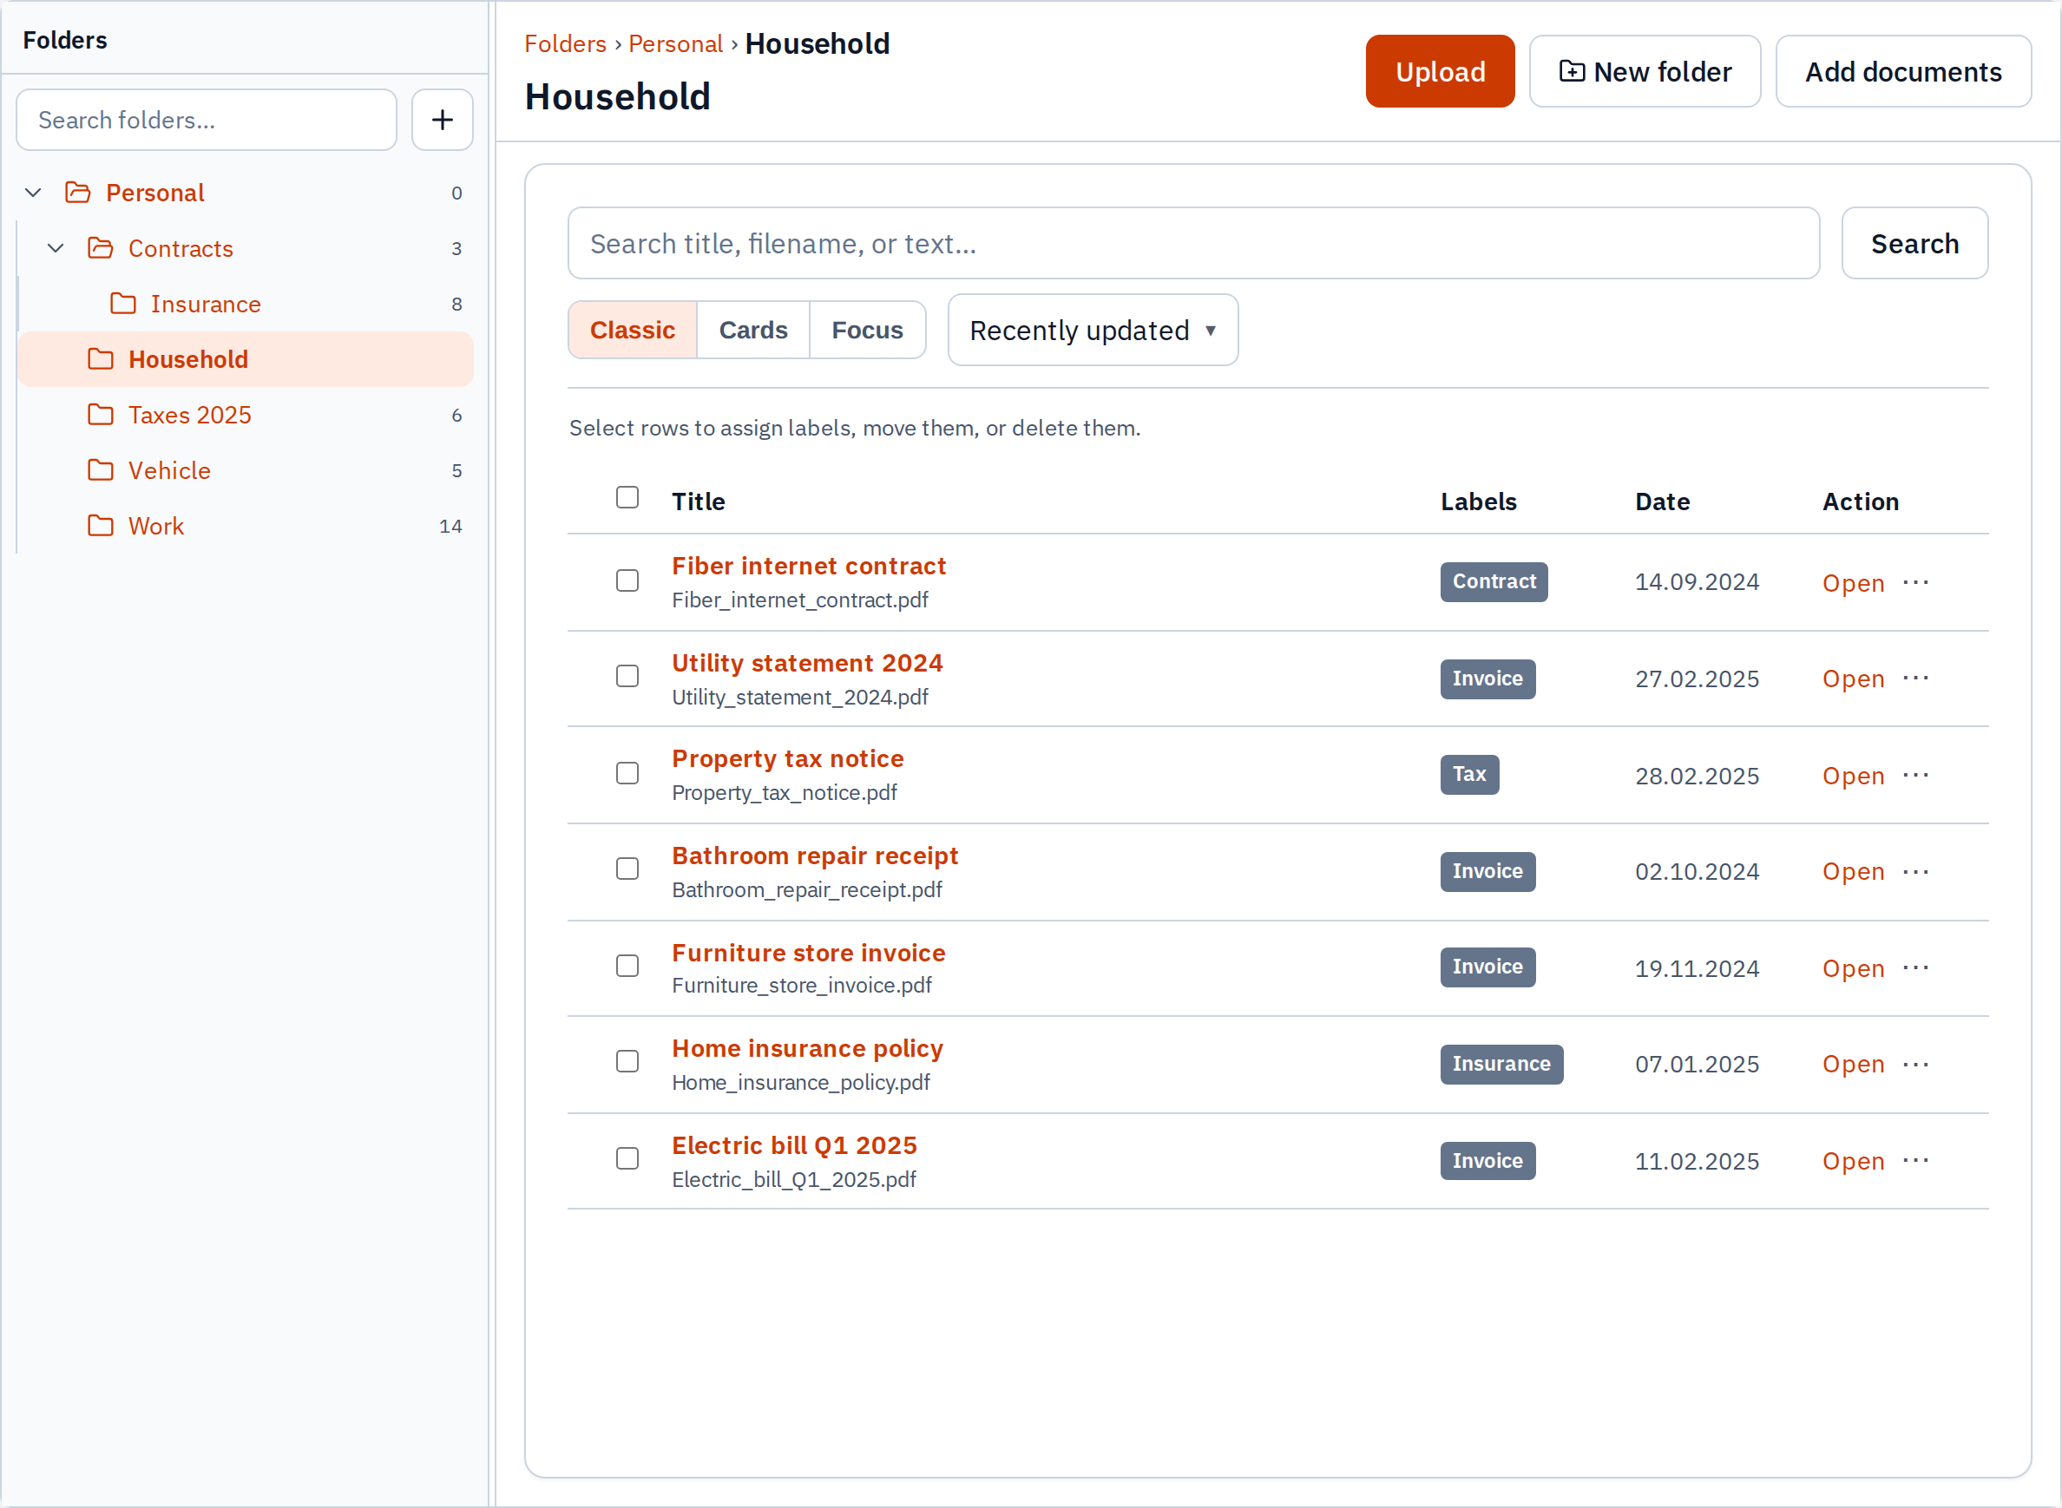Switch to Focus view

867,331
